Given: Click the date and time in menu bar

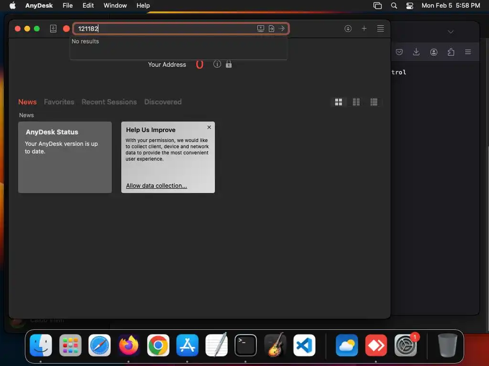Looking at the screenshot, I should (x=451, y=6).
